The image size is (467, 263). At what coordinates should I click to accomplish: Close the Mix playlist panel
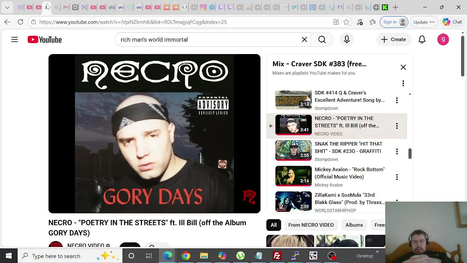pyautogui.click(x=403, y=67)
